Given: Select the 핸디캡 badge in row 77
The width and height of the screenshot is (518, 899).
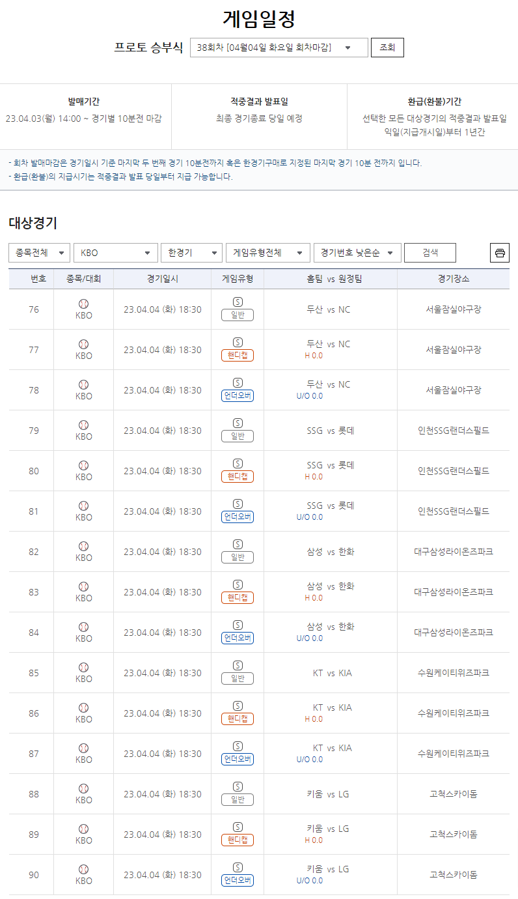Looking at the screenshot, I should (x=238, y=356).
